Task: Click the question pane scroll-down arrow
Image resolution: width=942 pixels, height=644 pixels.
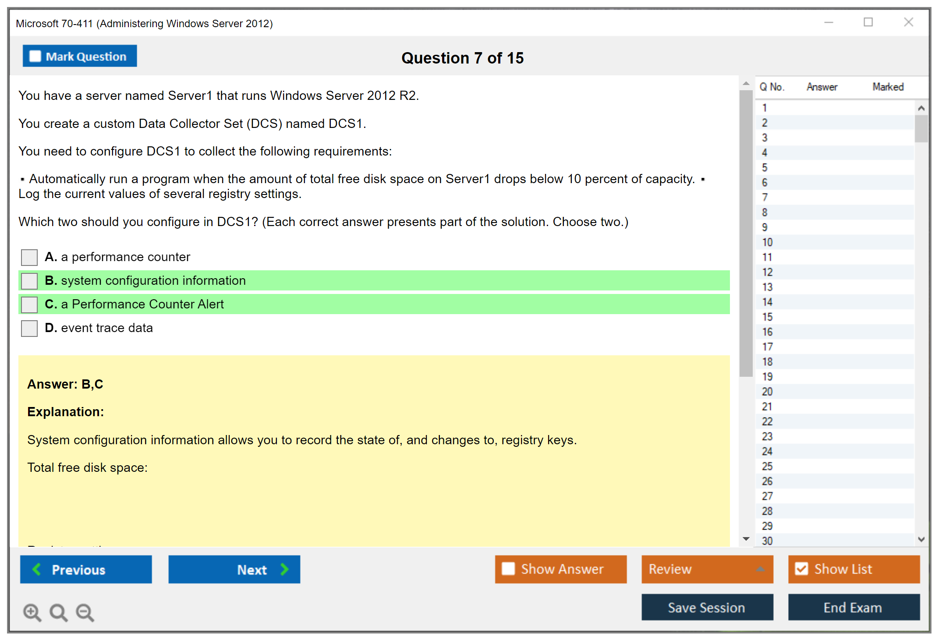Action: pos(746,539)
